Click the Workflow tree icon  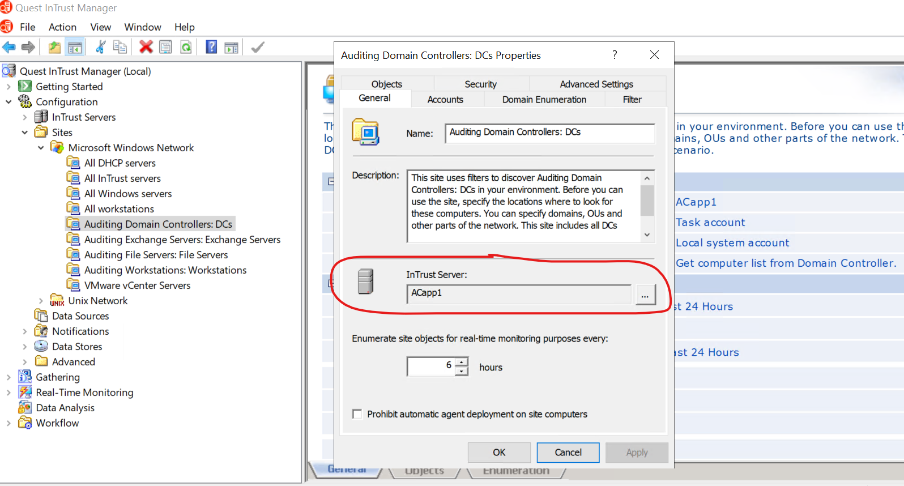tap(25, 423)
